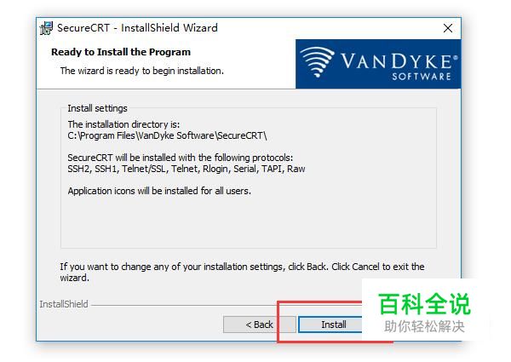Click the InstallShield label near the bottom
This screenshot has height=362, width=511.
click(x=64, y=304)
